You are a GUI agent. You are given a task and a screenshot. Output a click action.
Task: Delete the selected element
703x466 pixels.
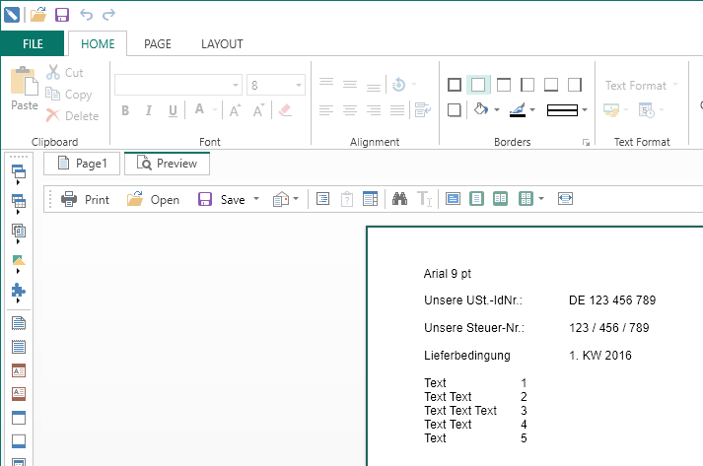tap(72, 115)
